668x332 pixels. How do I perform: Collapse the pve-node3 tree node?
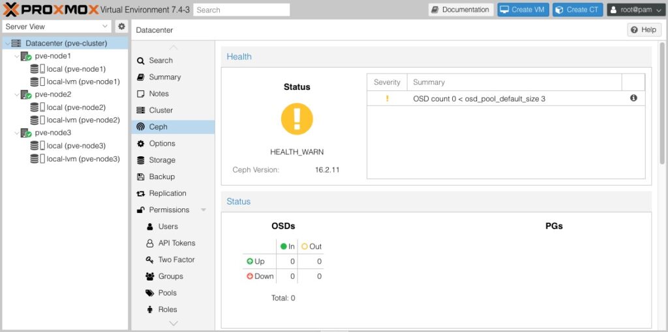[16, 133]
